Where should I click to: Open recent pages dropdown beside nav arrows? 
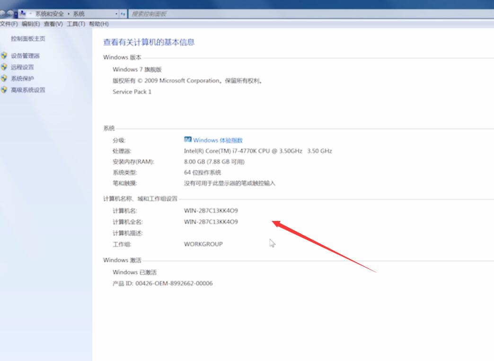(16, 14)
